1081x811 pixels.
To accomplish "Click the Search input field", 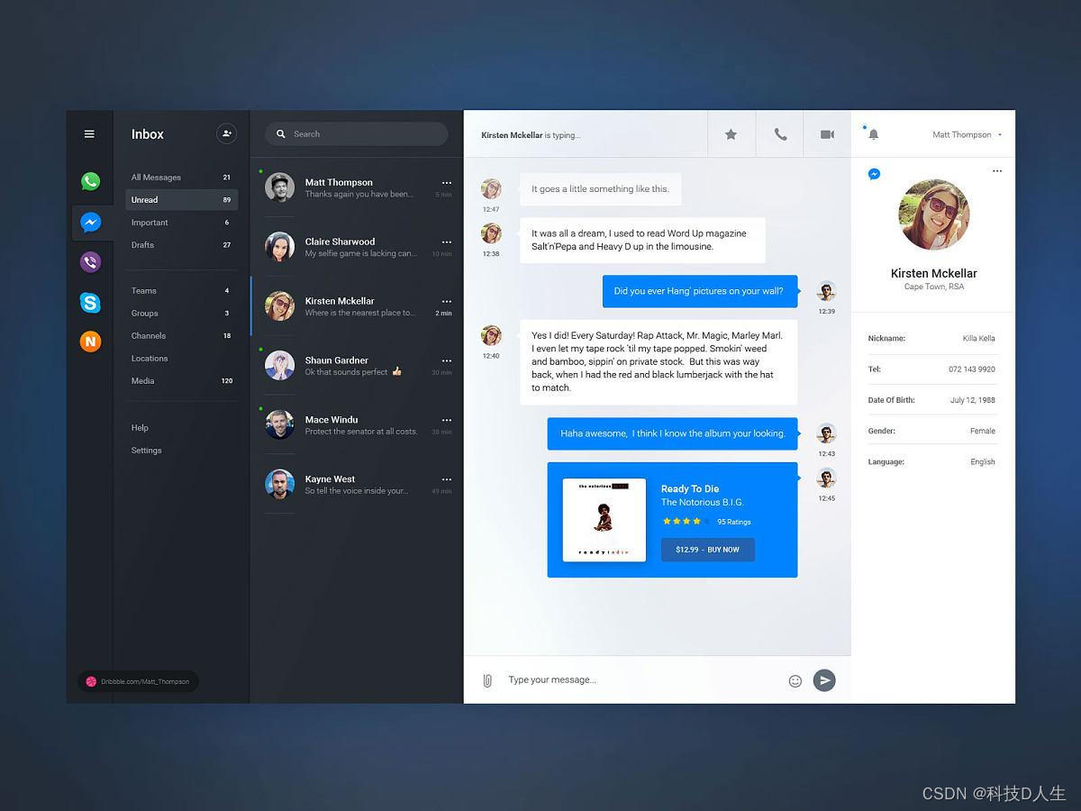I will click(x=357, y=134).
